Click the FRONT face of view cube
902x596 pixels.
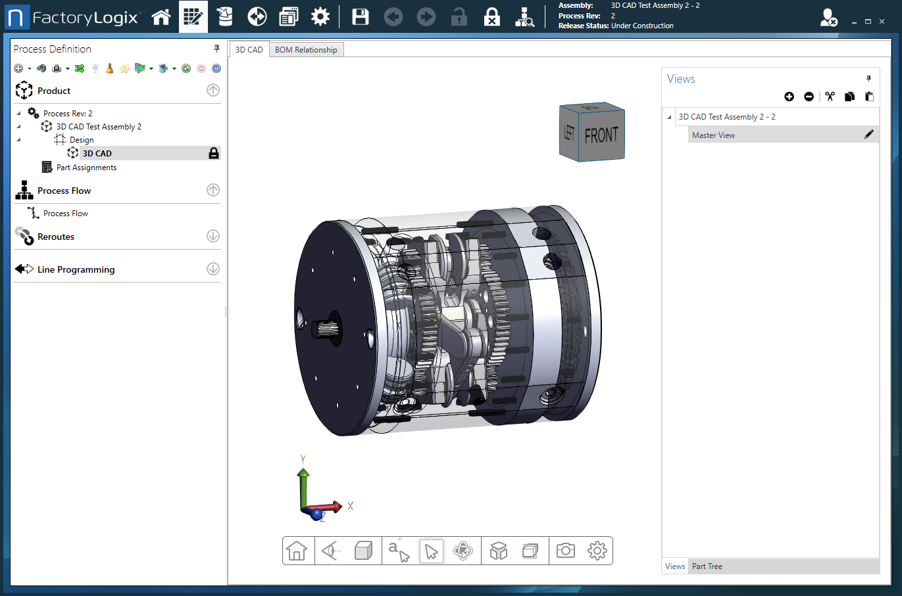pos(601,135)
